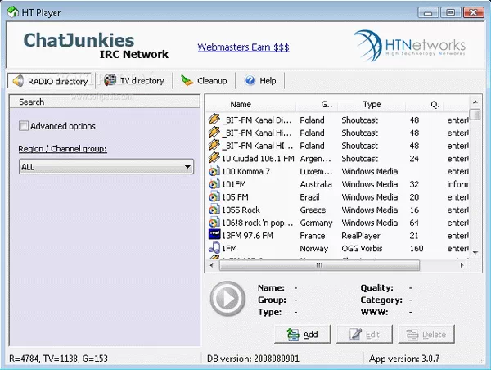Click the icon next to 106!8 rock 'n pop
This screenshot has width=491, height=370.
pyautogui.click(x=214, y=222)
